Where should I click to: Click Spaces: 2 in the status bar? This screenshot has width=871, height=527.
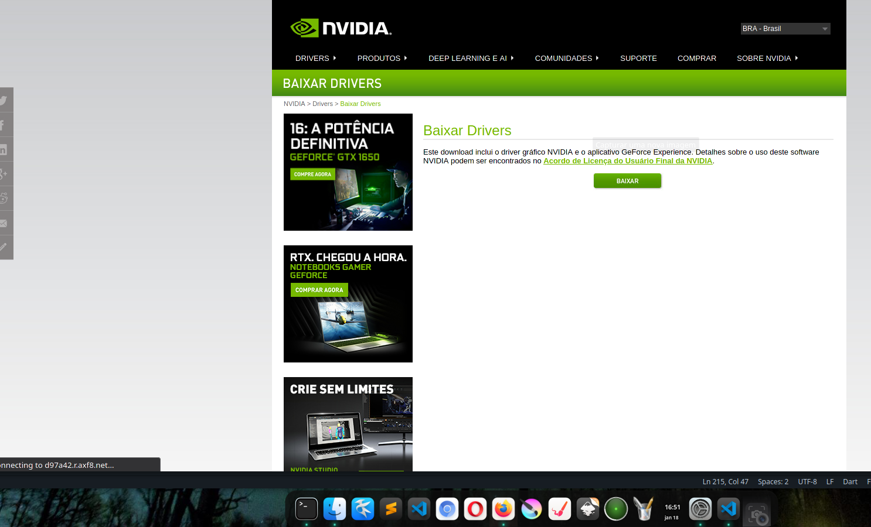pyautogui.click(x=773, y=481)
